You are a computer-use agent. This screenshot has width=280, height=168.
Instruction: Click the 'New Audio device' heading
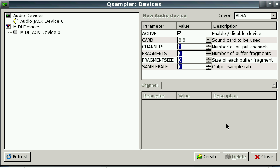click(164, 15)
